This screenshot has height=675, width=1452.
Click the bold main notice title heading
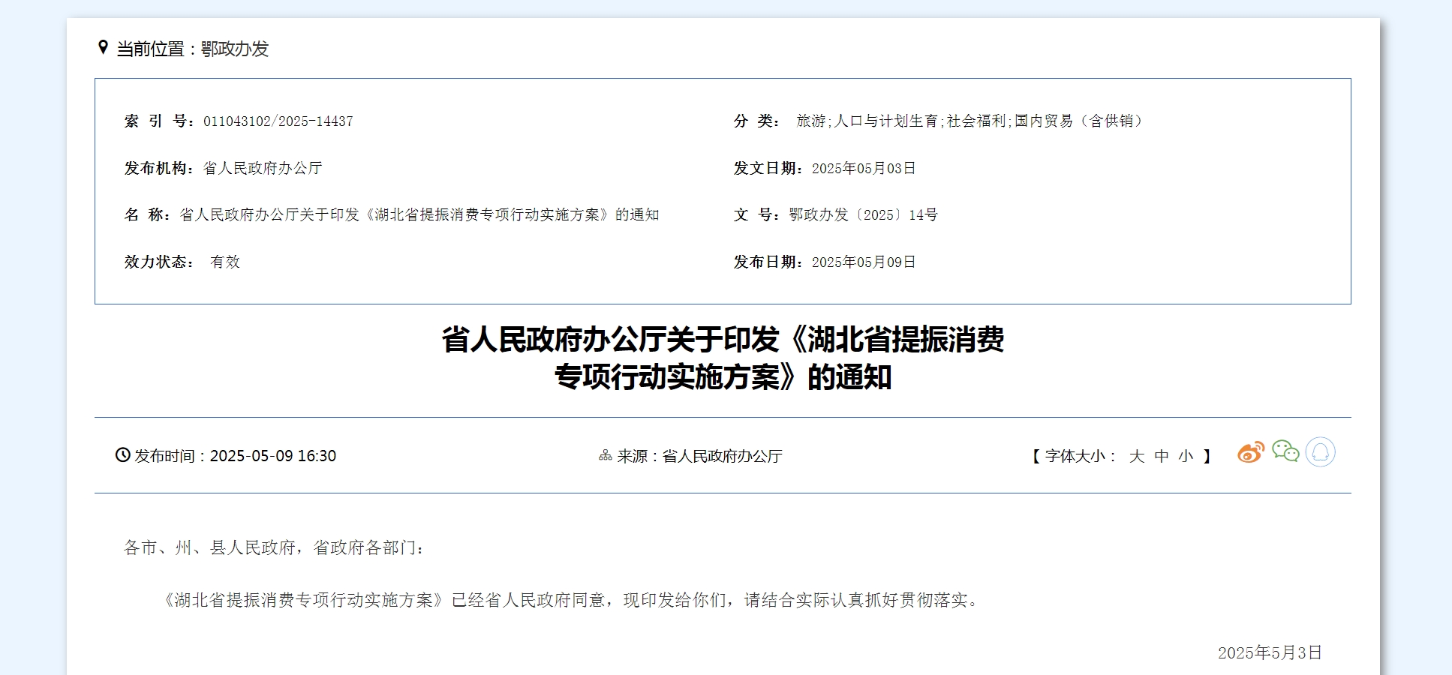pos(723,358)
